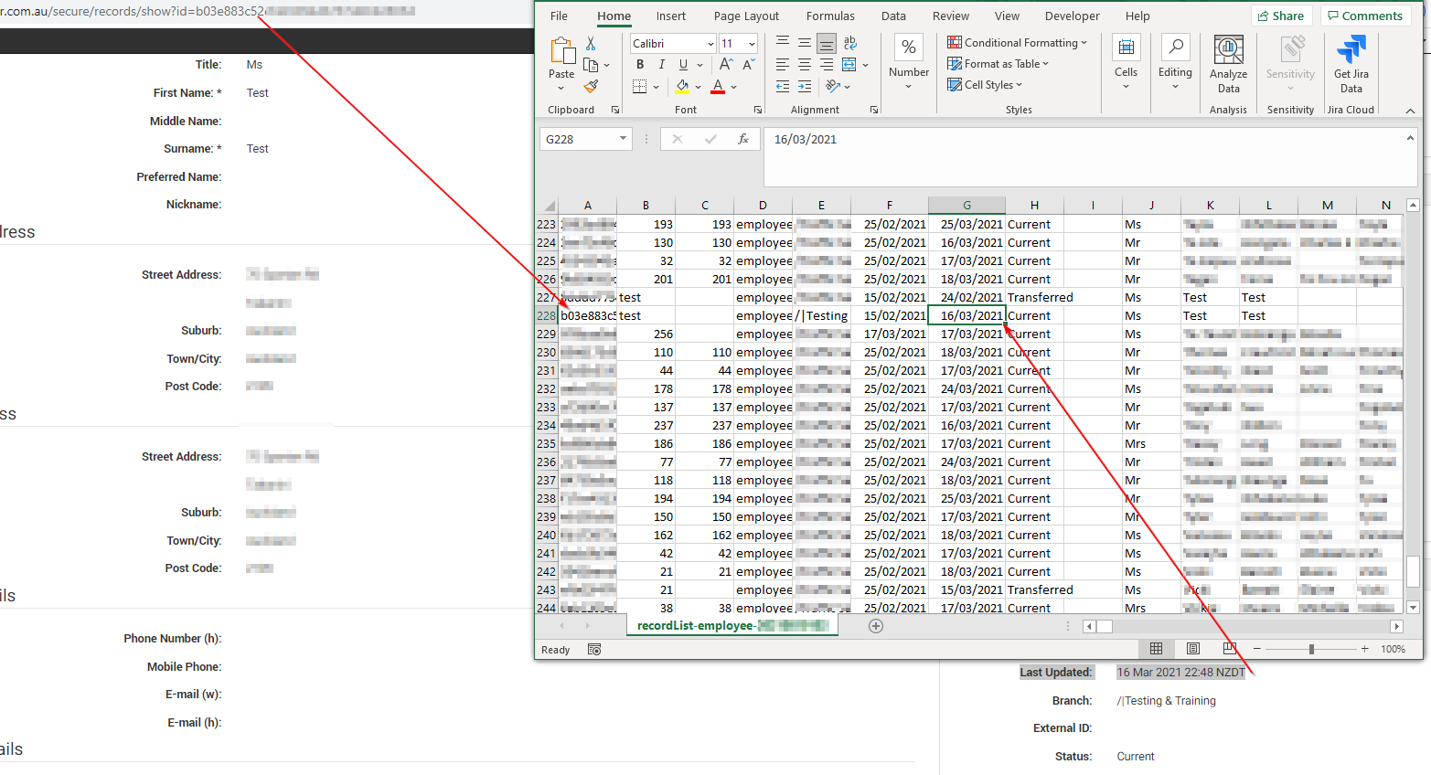Viewport: 1431px width, 775px height.
Task: Apply Bold formatting
Action: click(x=640, y=65)
